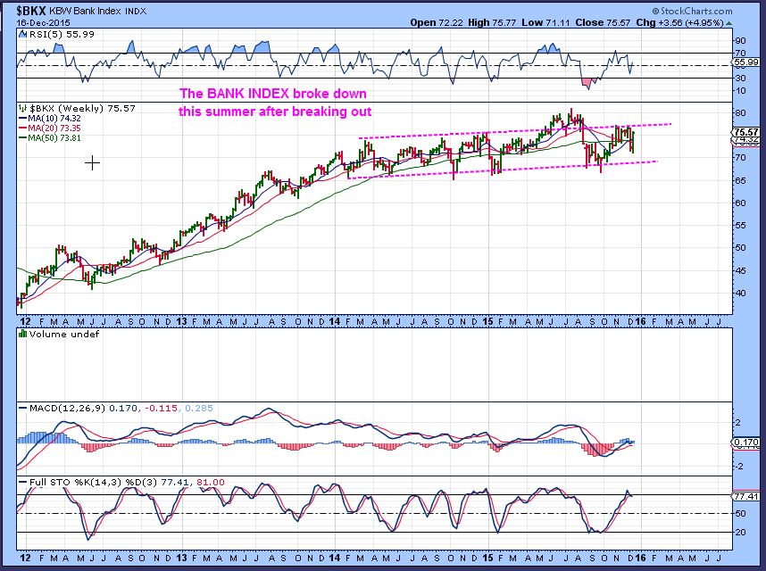Click the Open 72.22 value
This screenshot has height=571, width=766.
[x=437, y=22]
